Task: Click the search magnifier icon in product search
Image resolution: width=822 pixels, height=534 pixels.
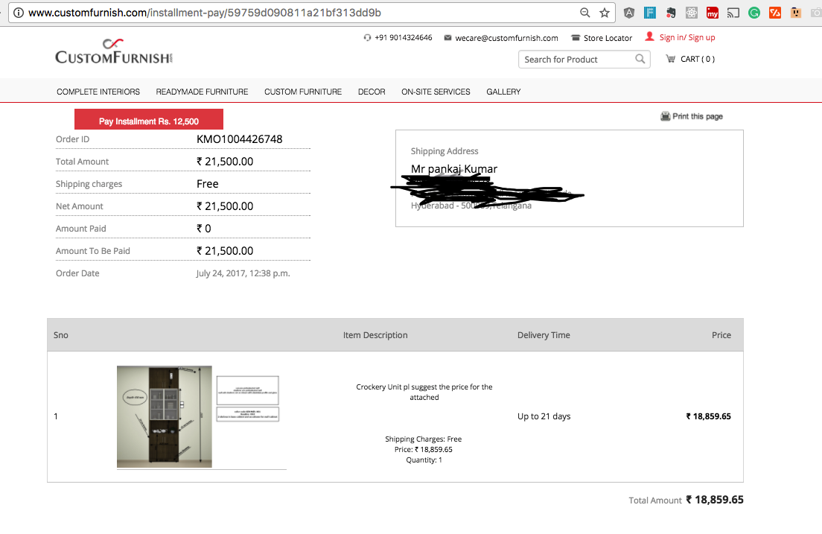Action: pos(640,60)
